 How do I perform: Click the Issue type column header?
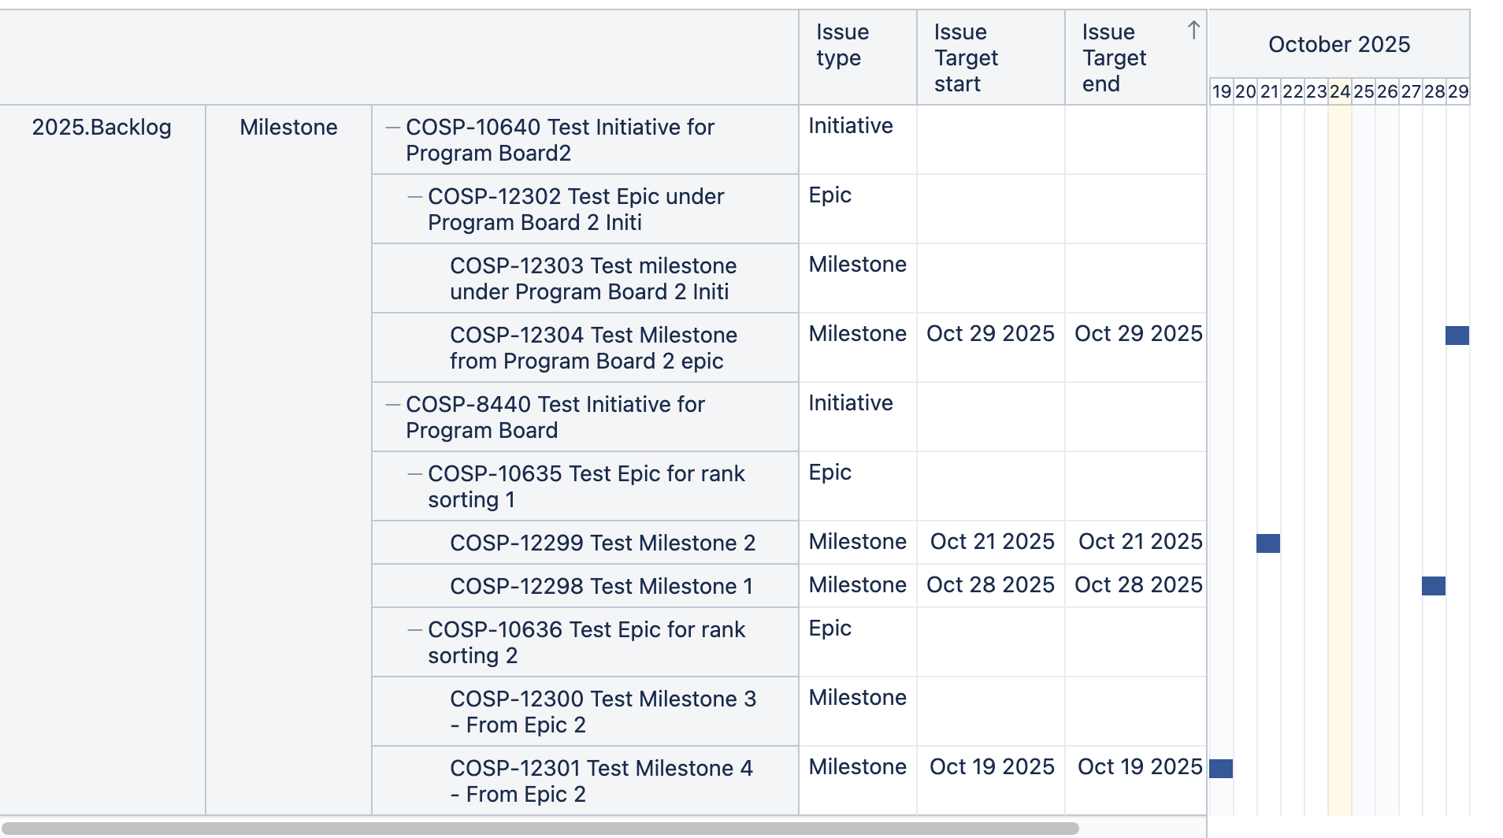click(842, 45)
